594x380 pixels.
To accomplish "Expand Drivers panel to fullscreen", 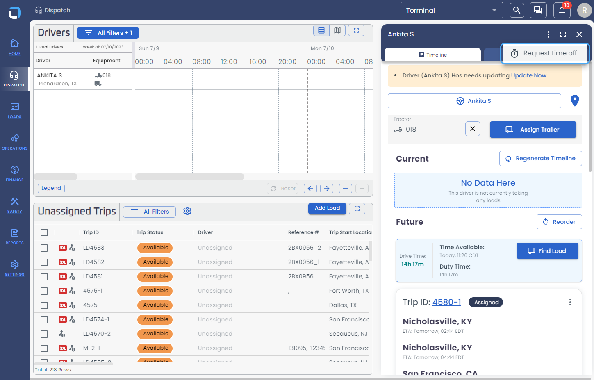I will tap(356, 30).
